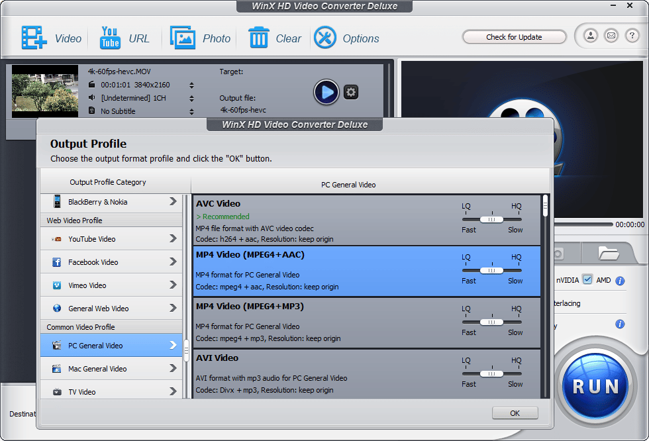Click the Photo slideshow icon

pos(182,38)
